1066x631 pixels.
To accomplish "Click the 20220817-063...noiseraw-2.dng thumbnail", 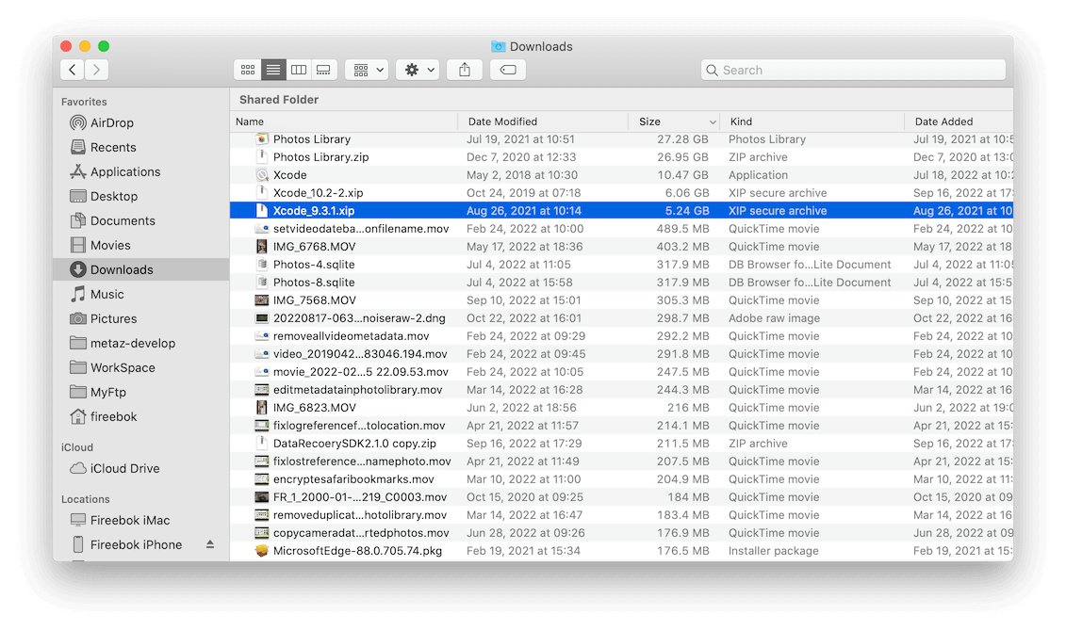I will pyautogui.click(x=262, y=318).
